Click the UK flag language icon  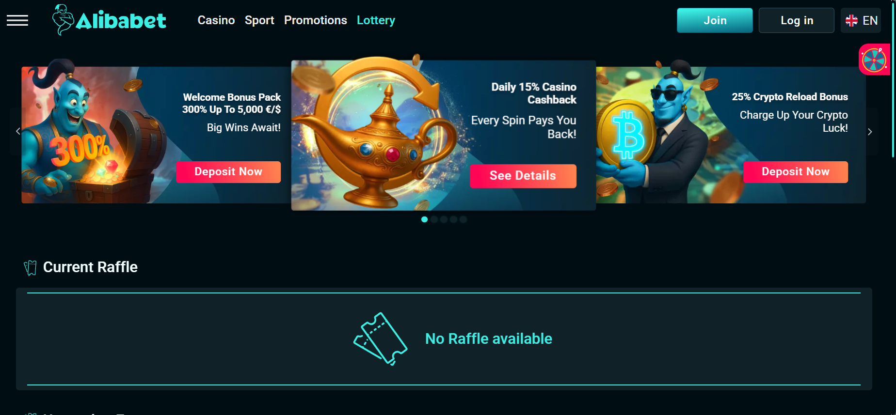[851, 20]
